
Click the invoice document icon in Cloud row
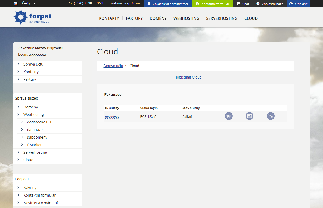point(250,116)
